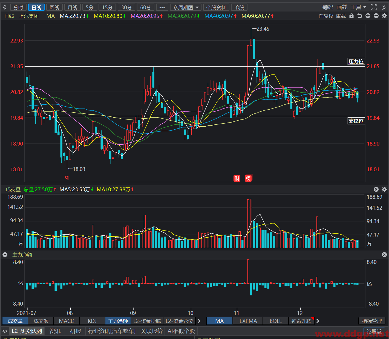
Task: Click the 指标管理 button
Action: click(x=372, y=321)
